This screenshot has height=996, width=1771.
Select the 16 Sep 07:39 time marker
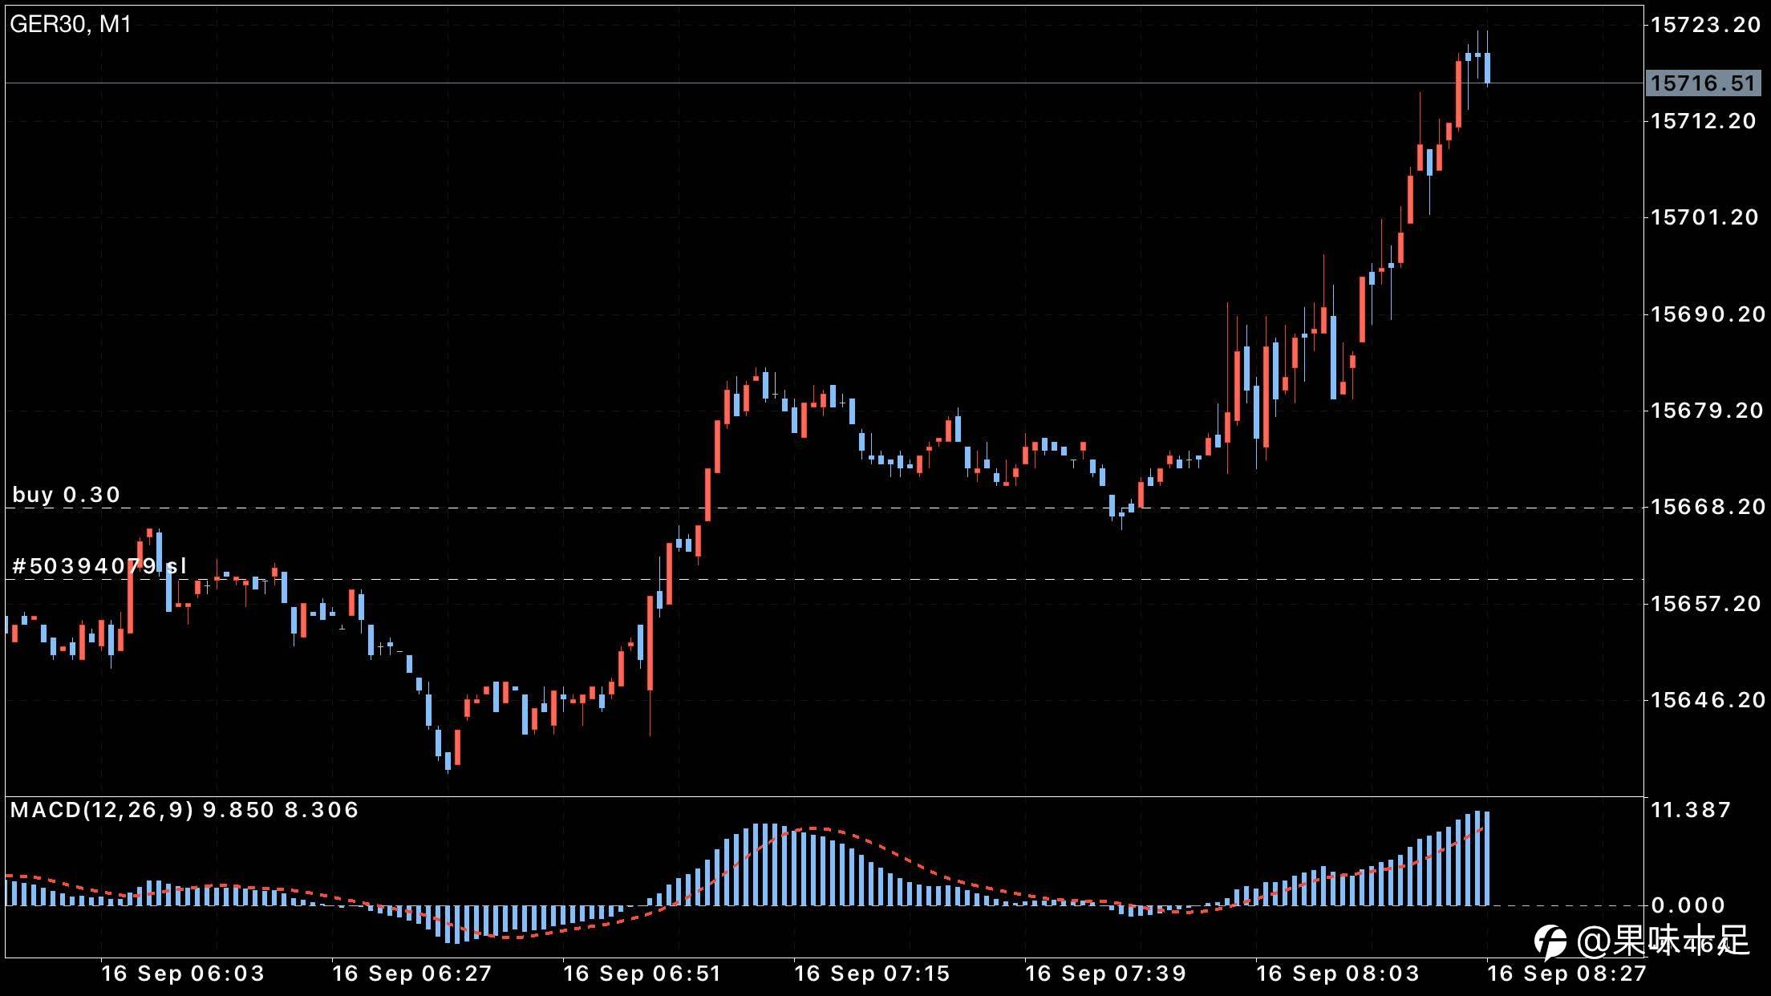pyautogui.click(x=1105, y=974)
